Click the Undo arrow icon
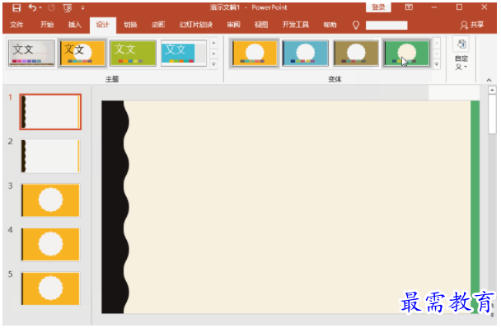The image size is (501, 328). 32,7
